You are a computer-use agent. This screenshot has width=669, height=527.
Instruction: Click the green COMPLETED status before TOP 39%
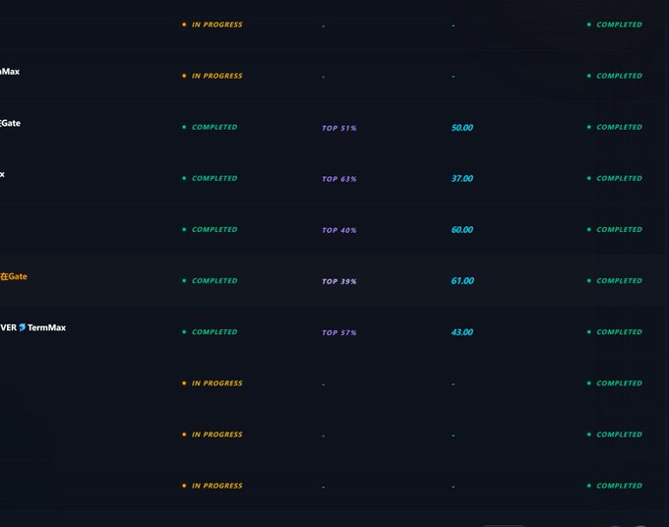(210, 280)
